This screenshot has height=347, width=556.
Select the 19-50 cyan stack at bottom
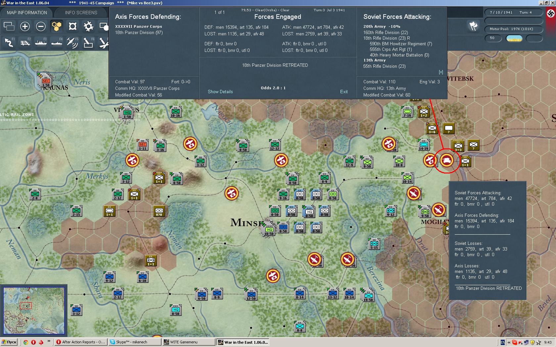368,295
